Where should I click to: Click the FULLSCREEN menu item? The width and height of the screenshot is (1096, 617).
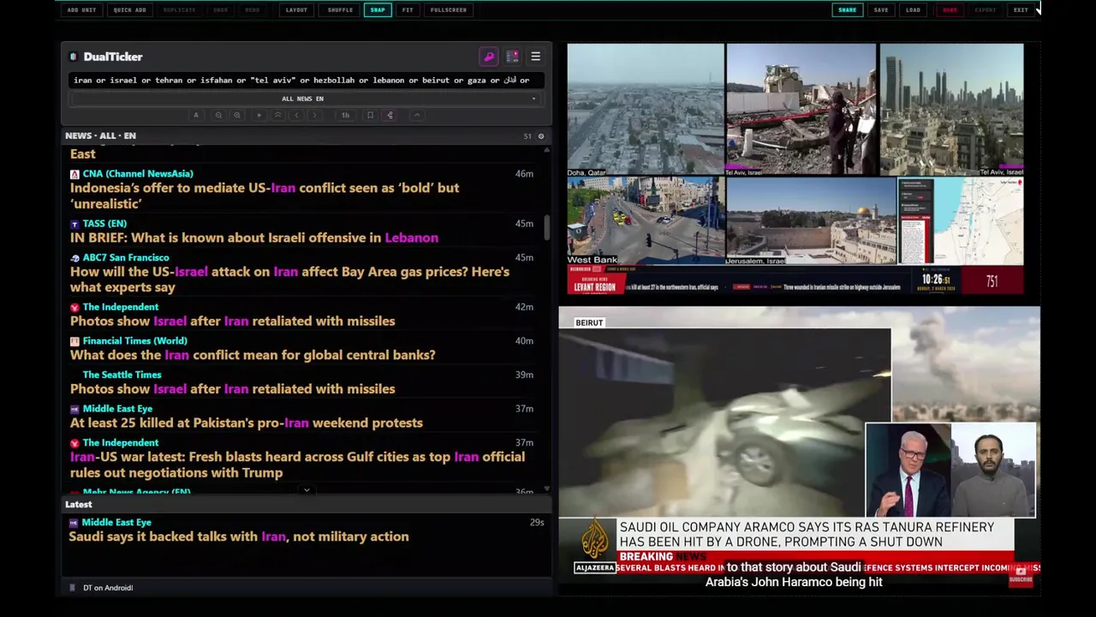449,10
